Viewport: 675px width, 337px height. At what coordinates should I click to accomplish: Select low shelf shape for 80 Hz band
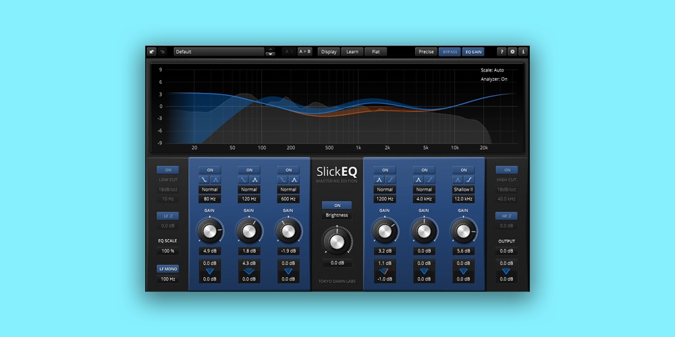point(205,180)
